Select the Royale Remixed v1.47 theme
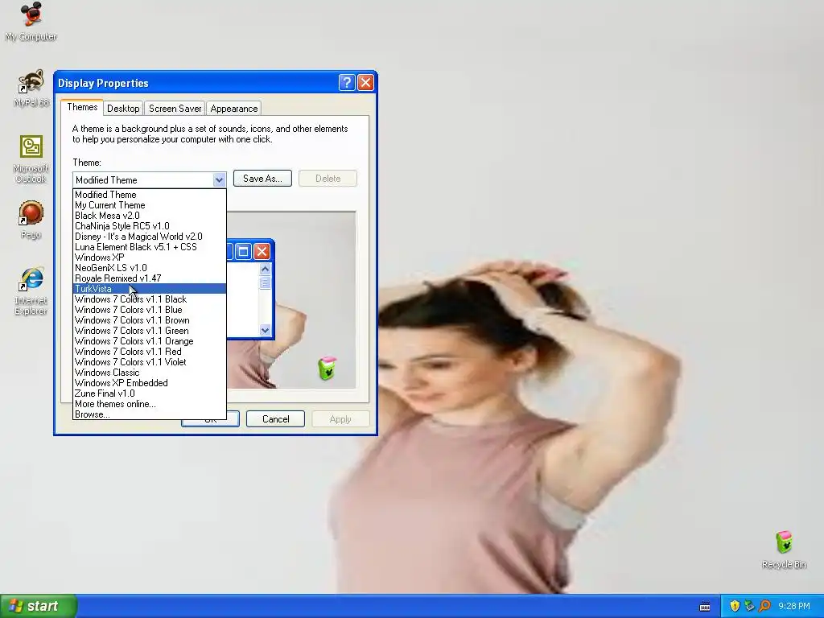This screenshot has width=824, height=618. pos(149,278)
